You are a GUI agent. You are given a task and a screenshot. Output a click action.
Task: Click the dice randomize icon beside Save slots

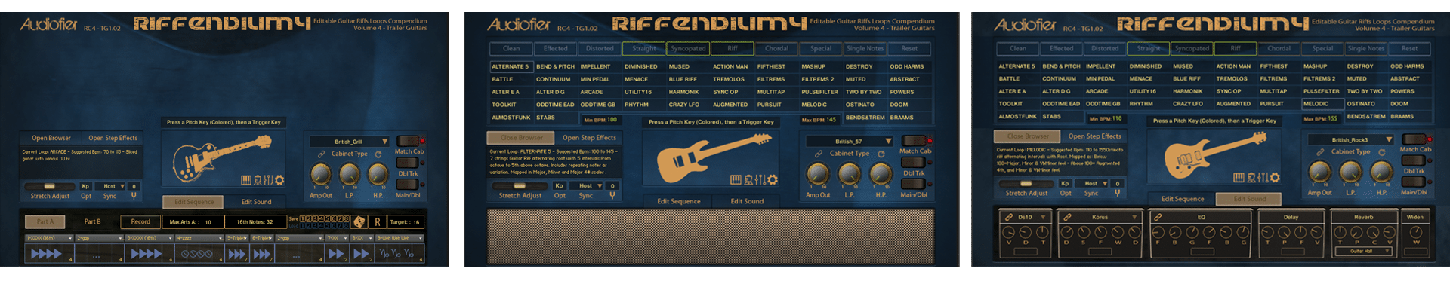(x=359, y=221)
